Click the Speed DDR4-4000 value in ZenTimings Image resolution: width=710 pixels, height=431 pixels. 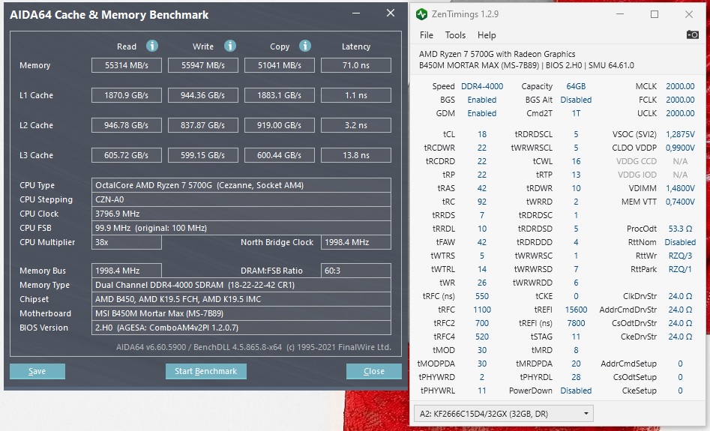482,86
